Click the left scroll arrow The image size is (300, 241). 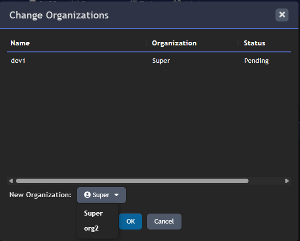pos(11,181)
